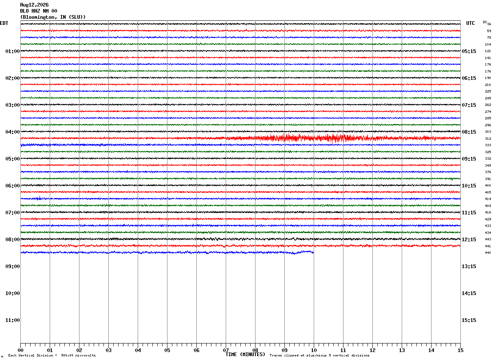Click the "15:15" UTC time label
493x361 pixels.
point(469,320)
